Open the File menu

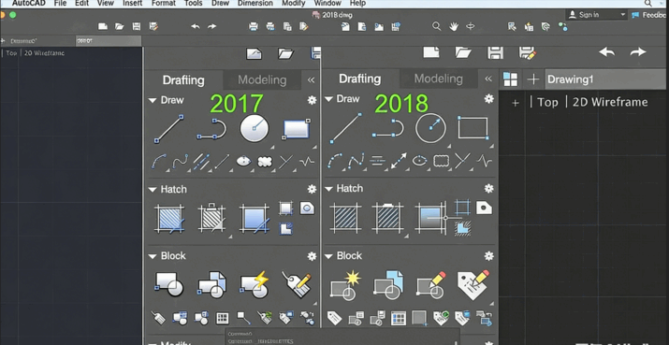pos(61,4)
